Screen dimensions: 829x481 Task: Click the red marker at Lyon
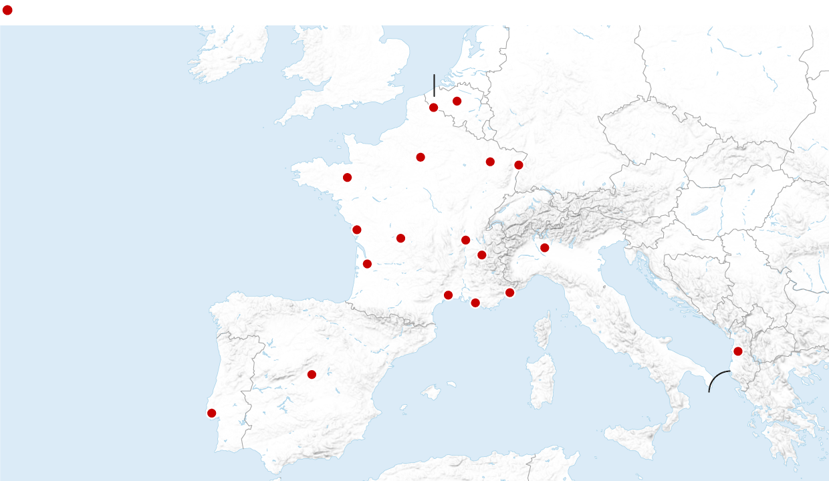(x=466, y=240)
